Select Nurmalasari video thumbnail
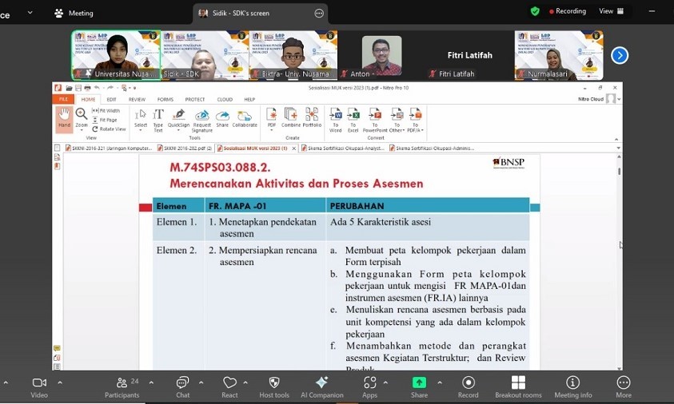Viewport: 674px width, 404px height. pos(558,55)
